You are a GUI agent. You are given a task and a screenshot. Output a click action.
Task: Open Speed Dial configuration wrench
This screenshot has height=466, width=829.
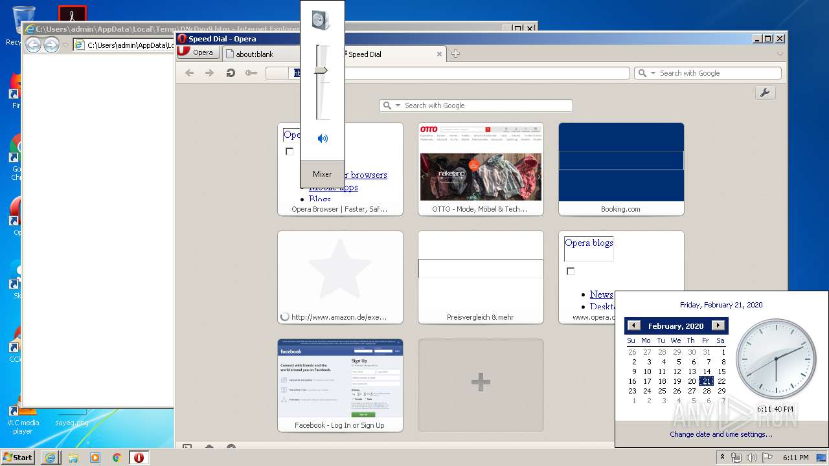[765, 93]
